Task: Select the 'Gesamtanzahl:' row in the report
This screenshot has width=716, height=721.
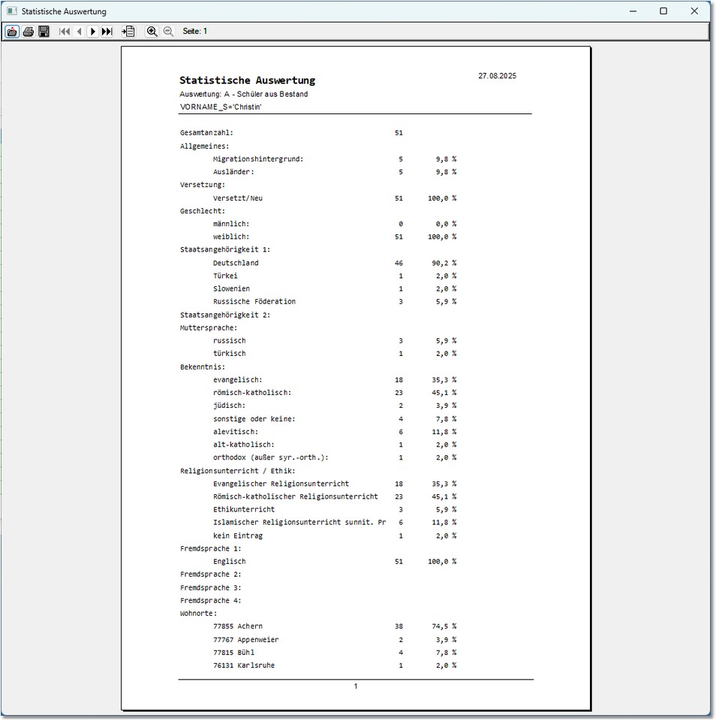Action: point(206,133)
